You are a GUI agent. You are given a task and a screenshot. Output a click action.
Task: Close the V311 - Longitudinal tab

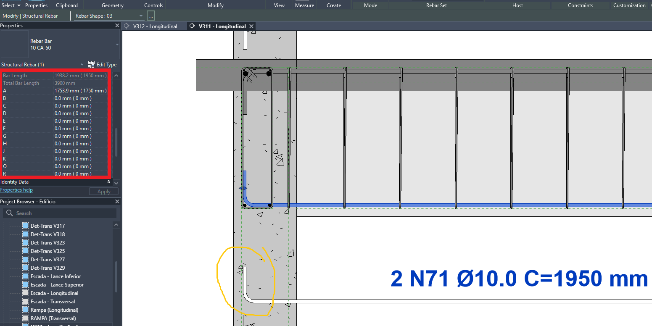click(x=251, y=26)
